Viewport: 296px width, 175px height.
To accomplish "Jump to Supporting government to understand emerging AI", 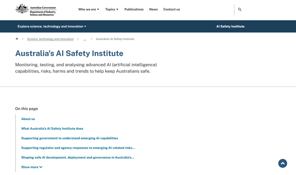I will pos(70,138).
